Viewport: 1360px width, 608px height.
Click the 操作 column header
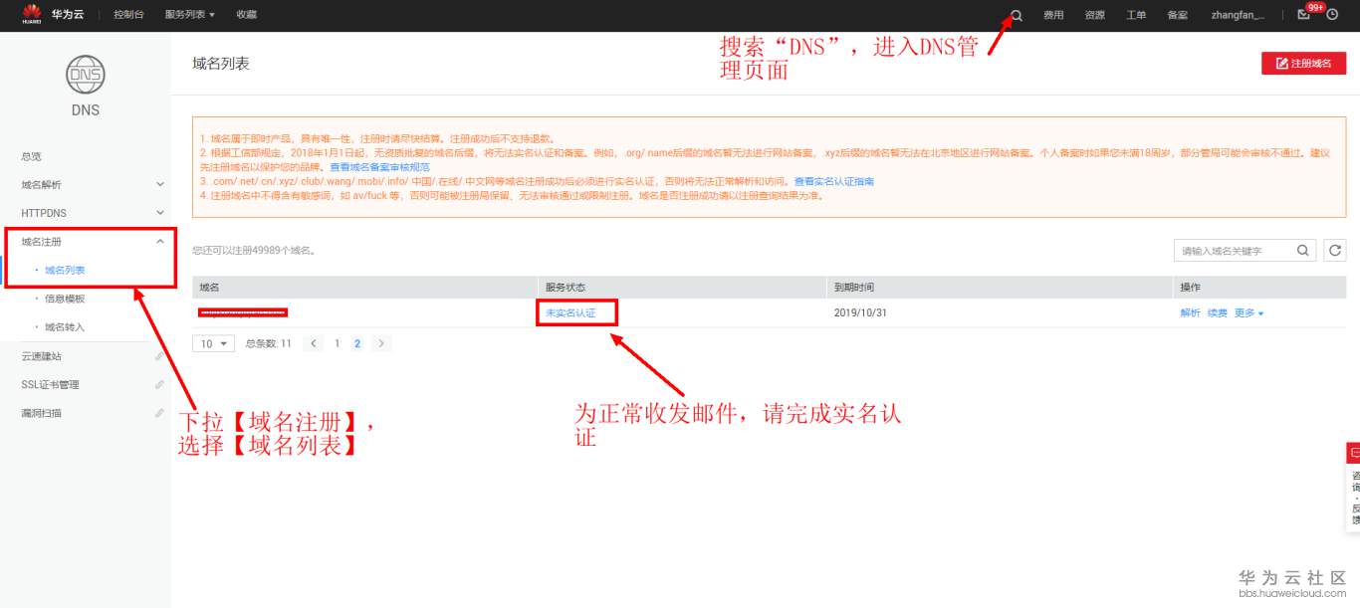click(x=1190, y=287)
